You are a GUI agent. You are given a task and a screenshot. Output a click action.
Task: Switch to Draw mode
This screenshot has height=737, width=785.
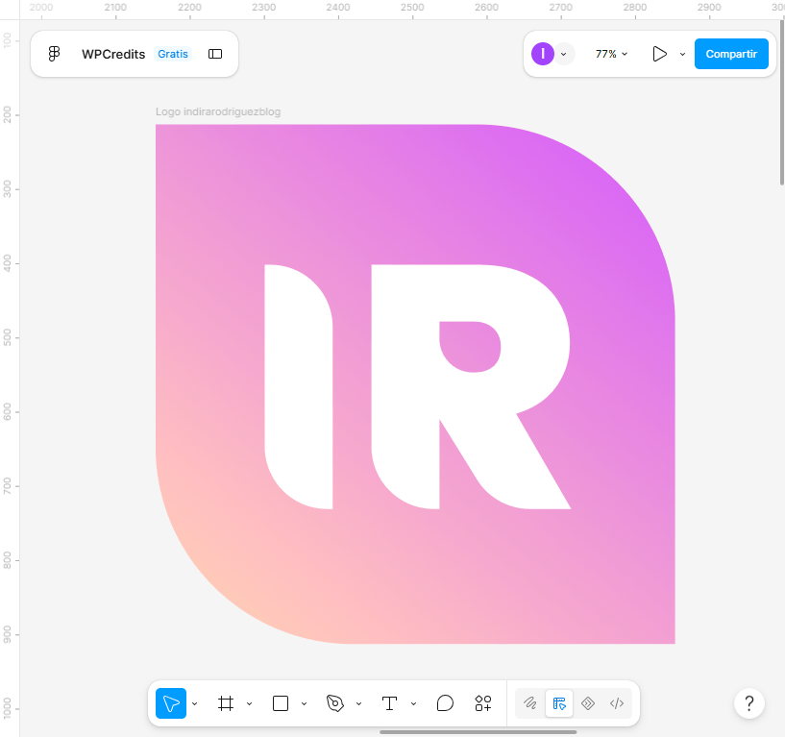point(530,703)
